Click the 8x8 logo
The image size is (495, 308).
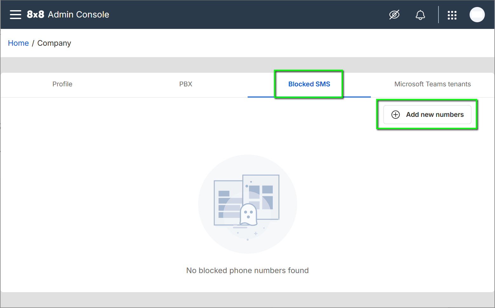(x=35, y=15)
